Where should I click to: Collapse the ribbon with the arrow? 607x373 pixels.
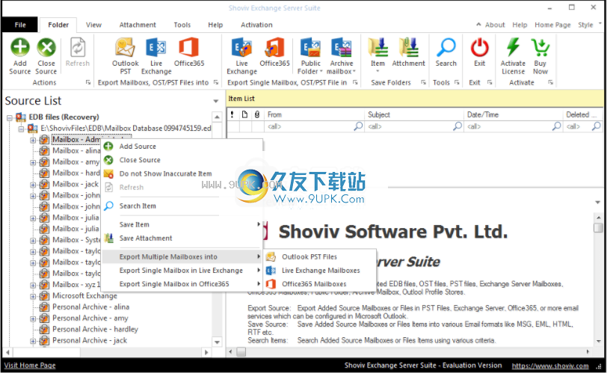[x=478, y=25]
